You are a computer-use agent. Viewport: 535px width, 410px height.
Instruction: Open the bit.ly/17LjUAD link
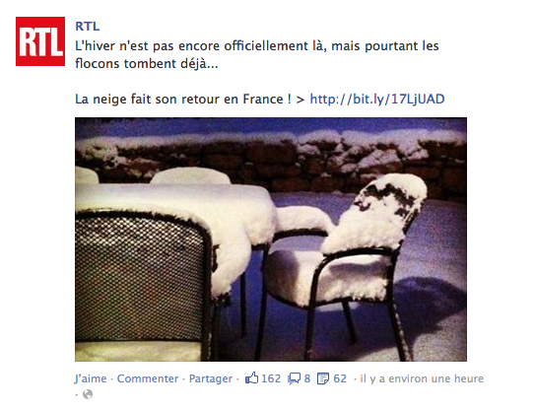pyautogui.click(x=377, y=99)
